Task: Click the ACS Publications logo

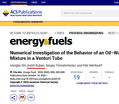Action: coord(22,13)
